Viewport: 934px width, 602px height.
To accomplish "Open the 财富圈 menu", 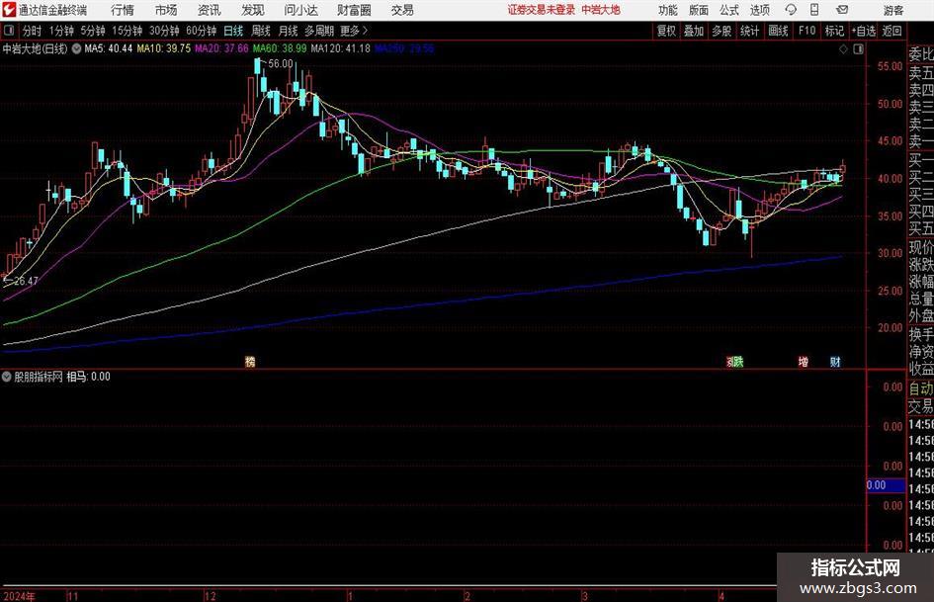I will [x=354, y=10].
